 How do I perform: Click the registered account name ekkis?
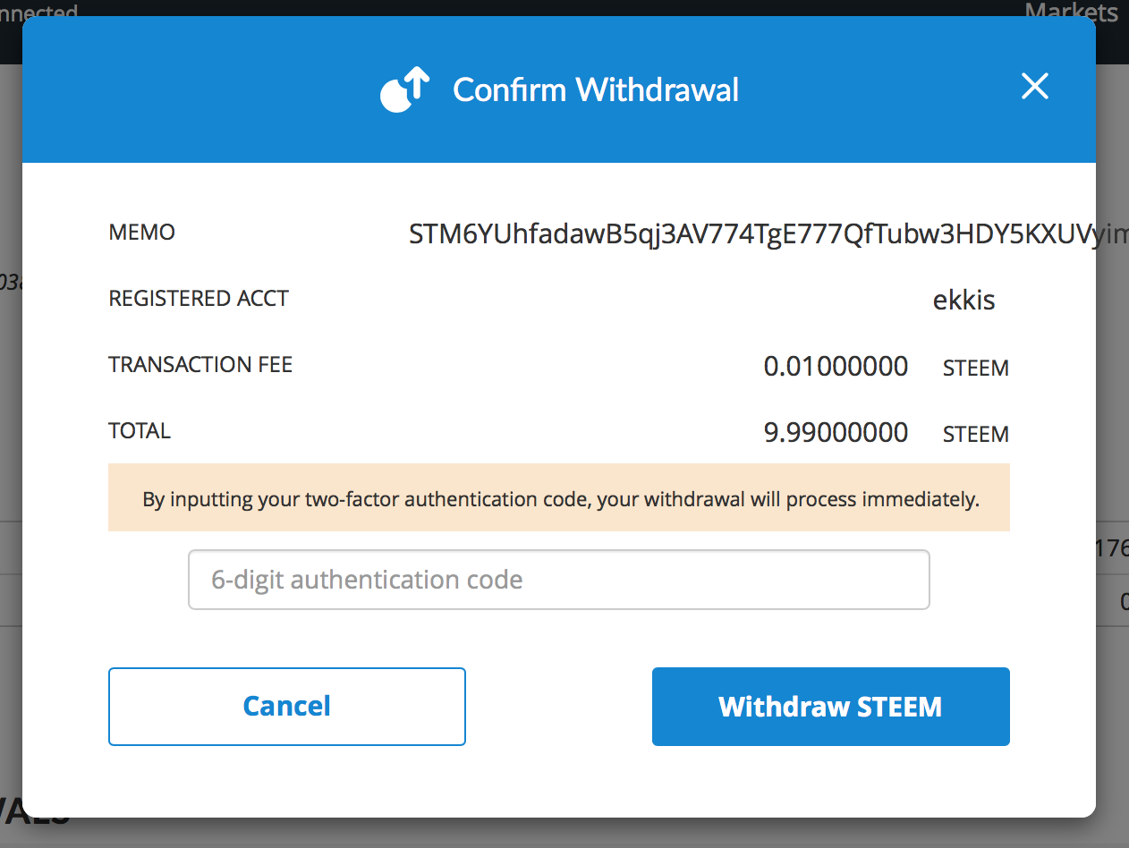pyautogui.click(x=963, y=299)
